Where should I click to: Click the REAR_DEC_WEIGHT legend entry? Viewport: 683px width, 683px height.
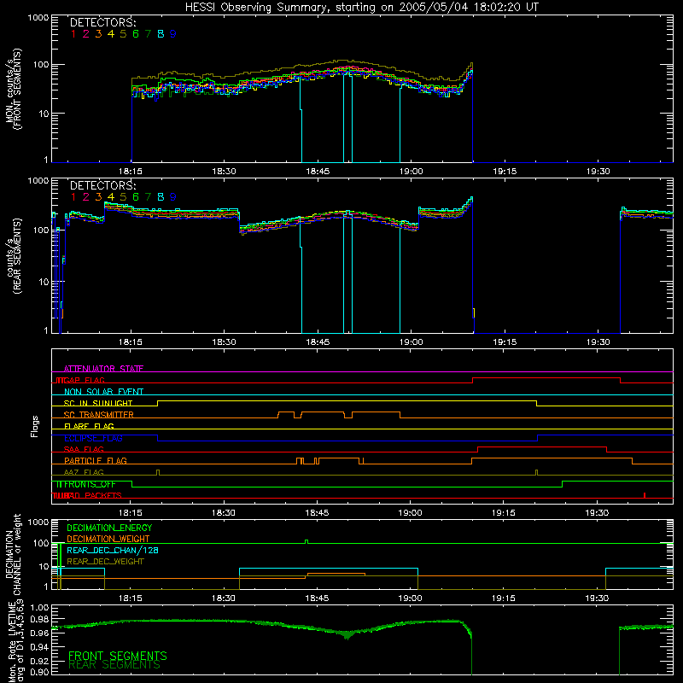click(x=105, y=562)
